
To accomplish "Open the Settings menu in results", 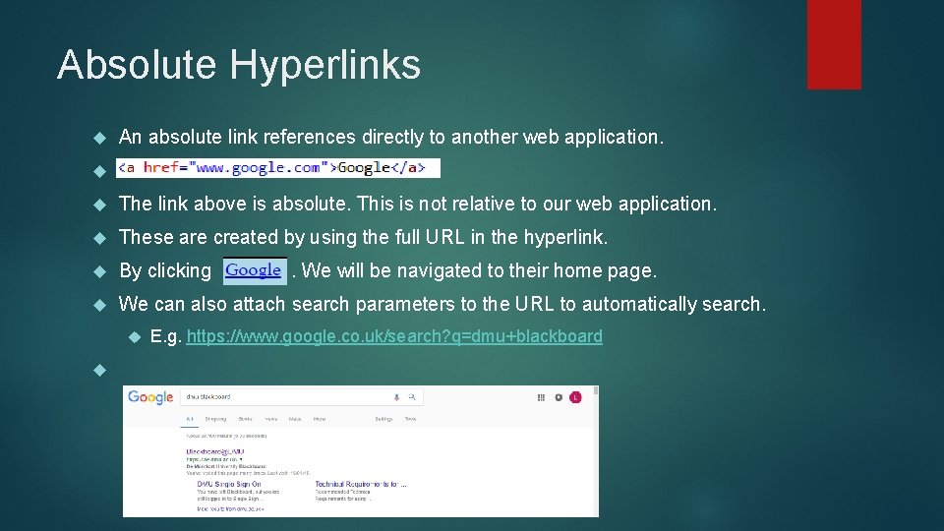I will (x=383, y=419).
